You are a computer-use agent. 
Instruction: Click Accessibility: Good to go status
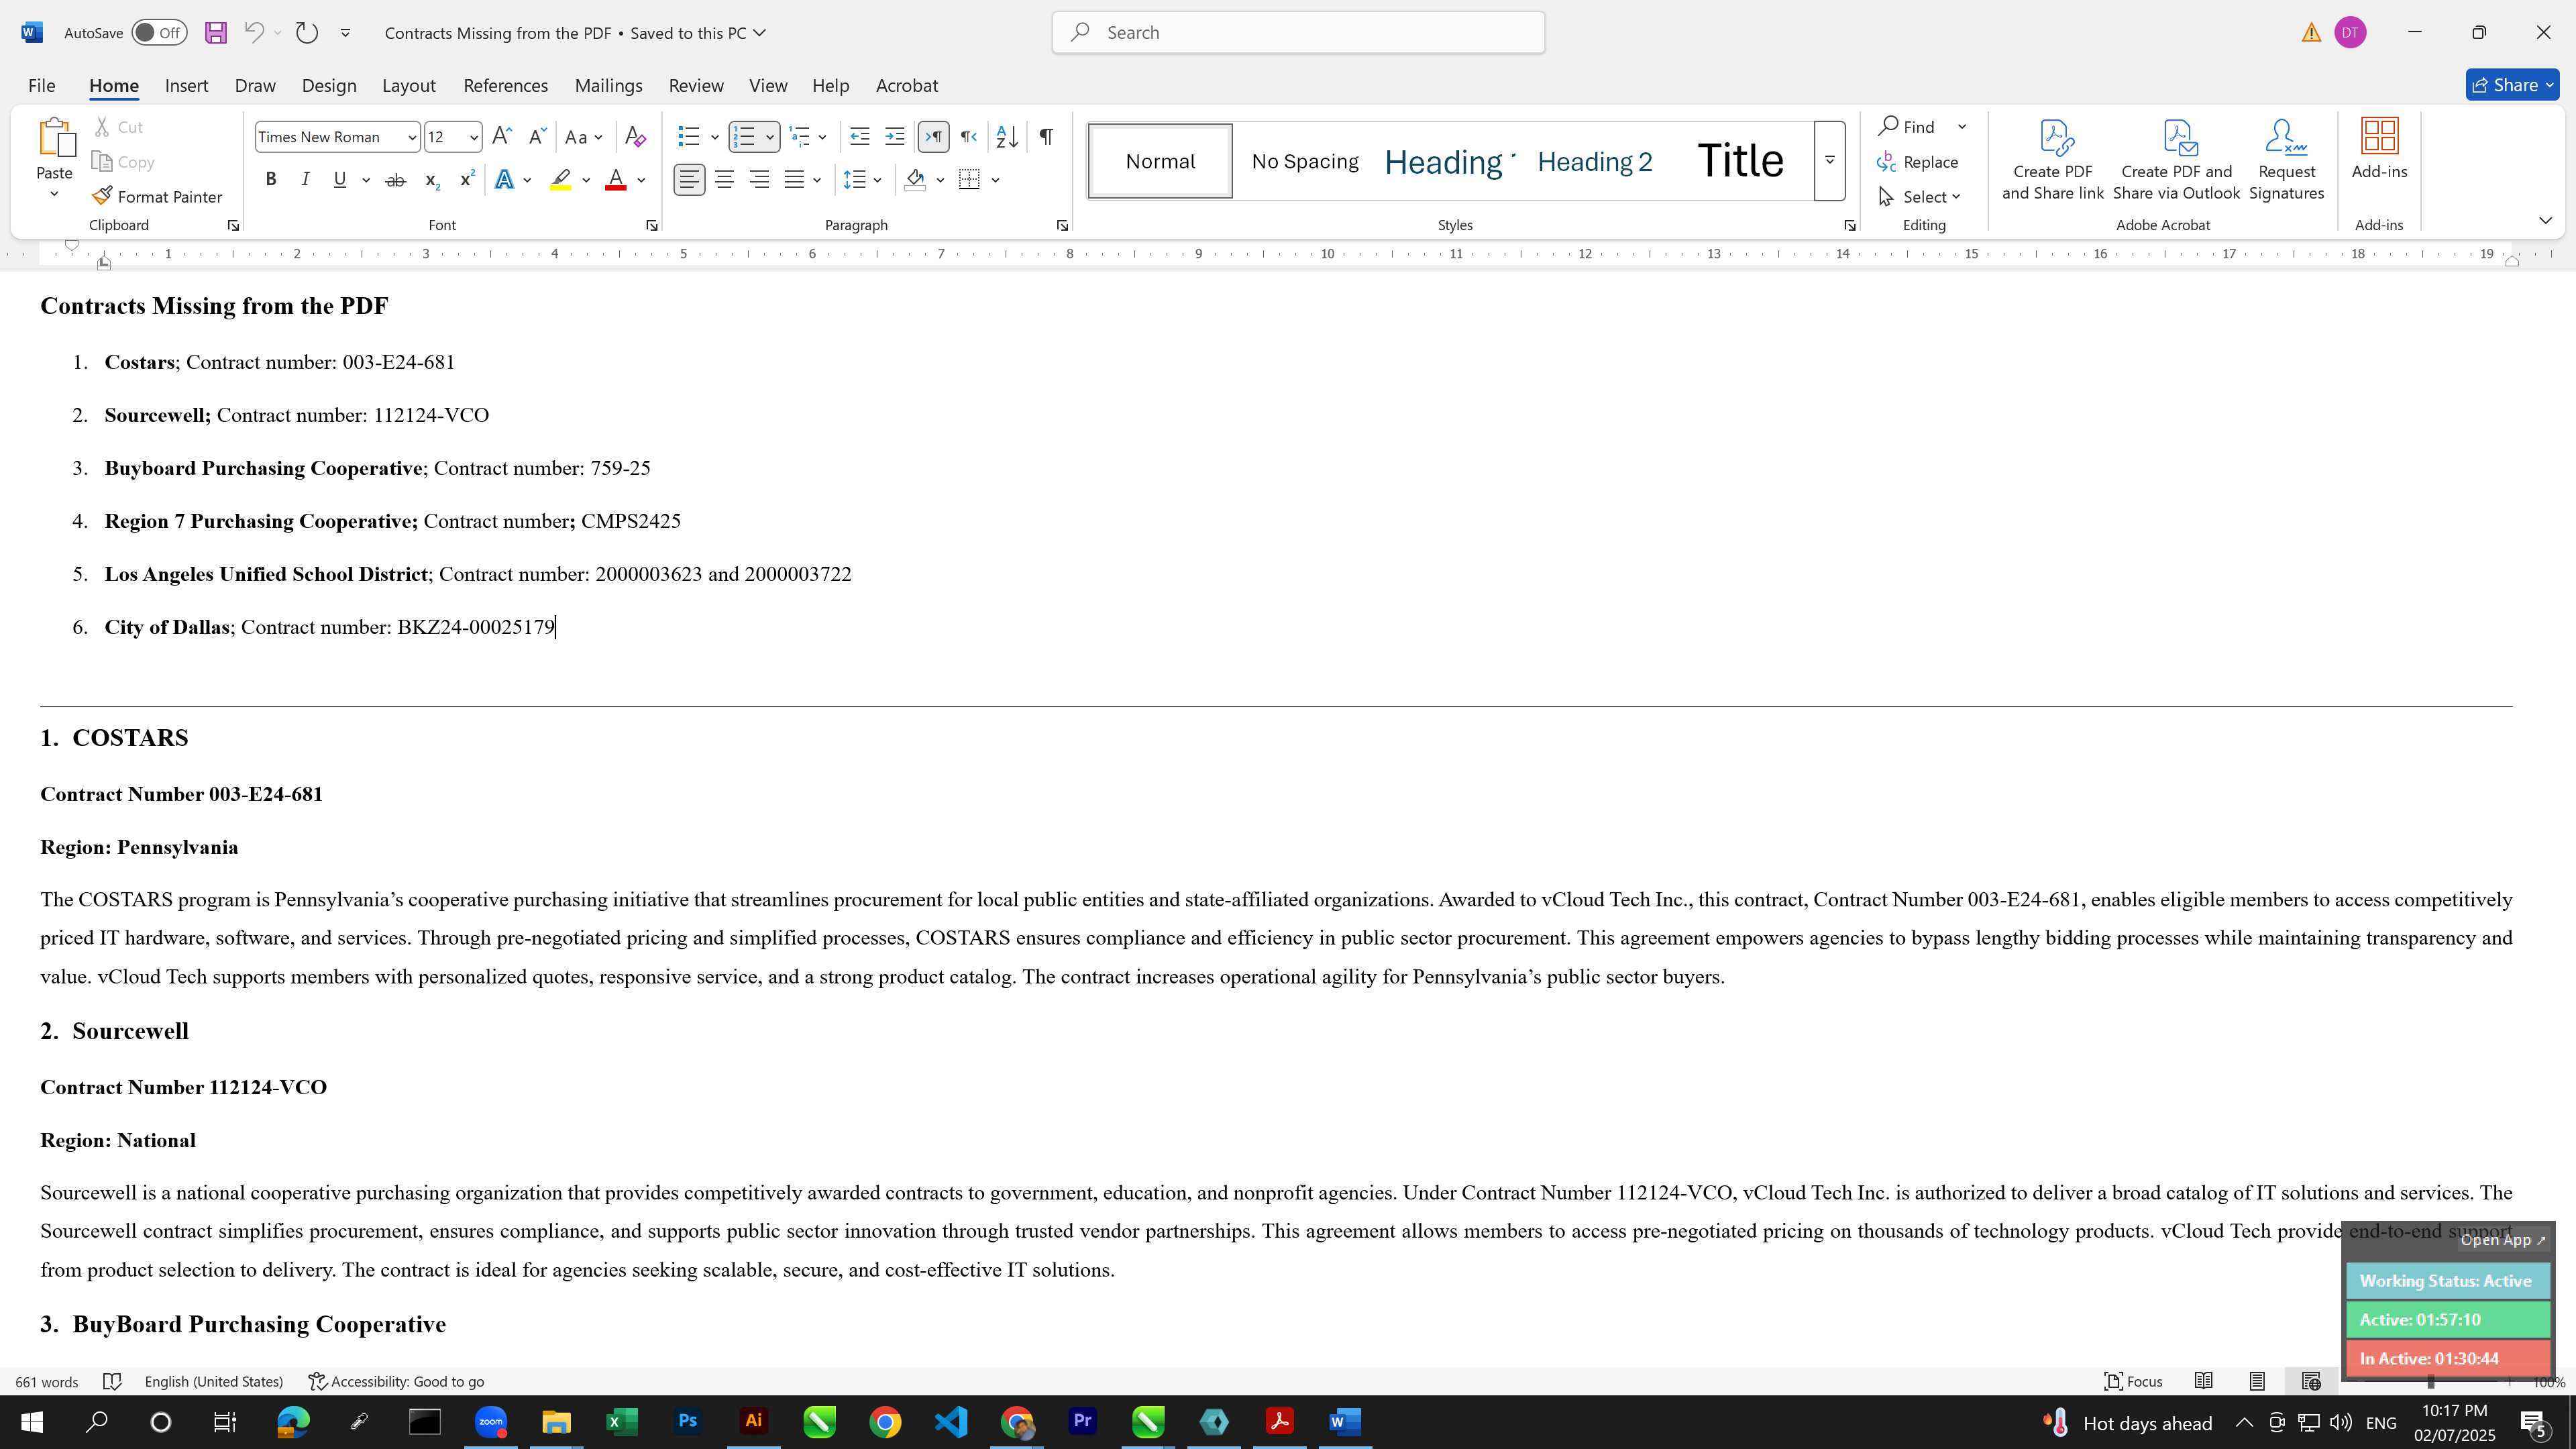click(396, 1381)
